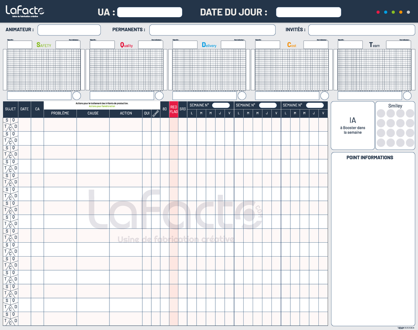418x330 pixels.
Task: Click the ANIMATEUR text field
Action: [x=69, y=30]
